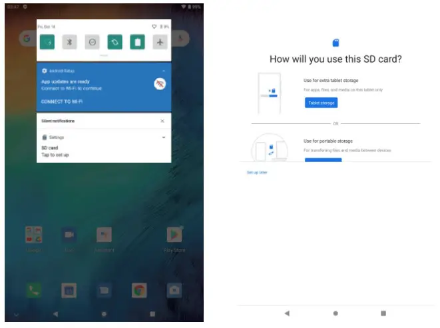440x328 pixels.
Task: Click the Set up later link
Action: tap(257, 172)
